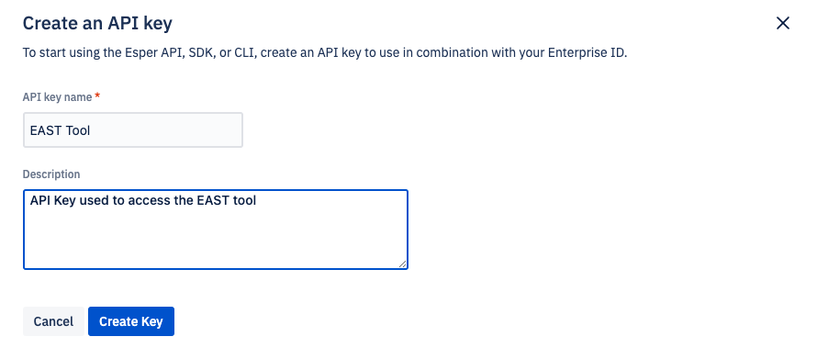The image size is (817, 348).
Task: Click the "API key name" label
Action: pyautogui.click(x=57, y=97)
